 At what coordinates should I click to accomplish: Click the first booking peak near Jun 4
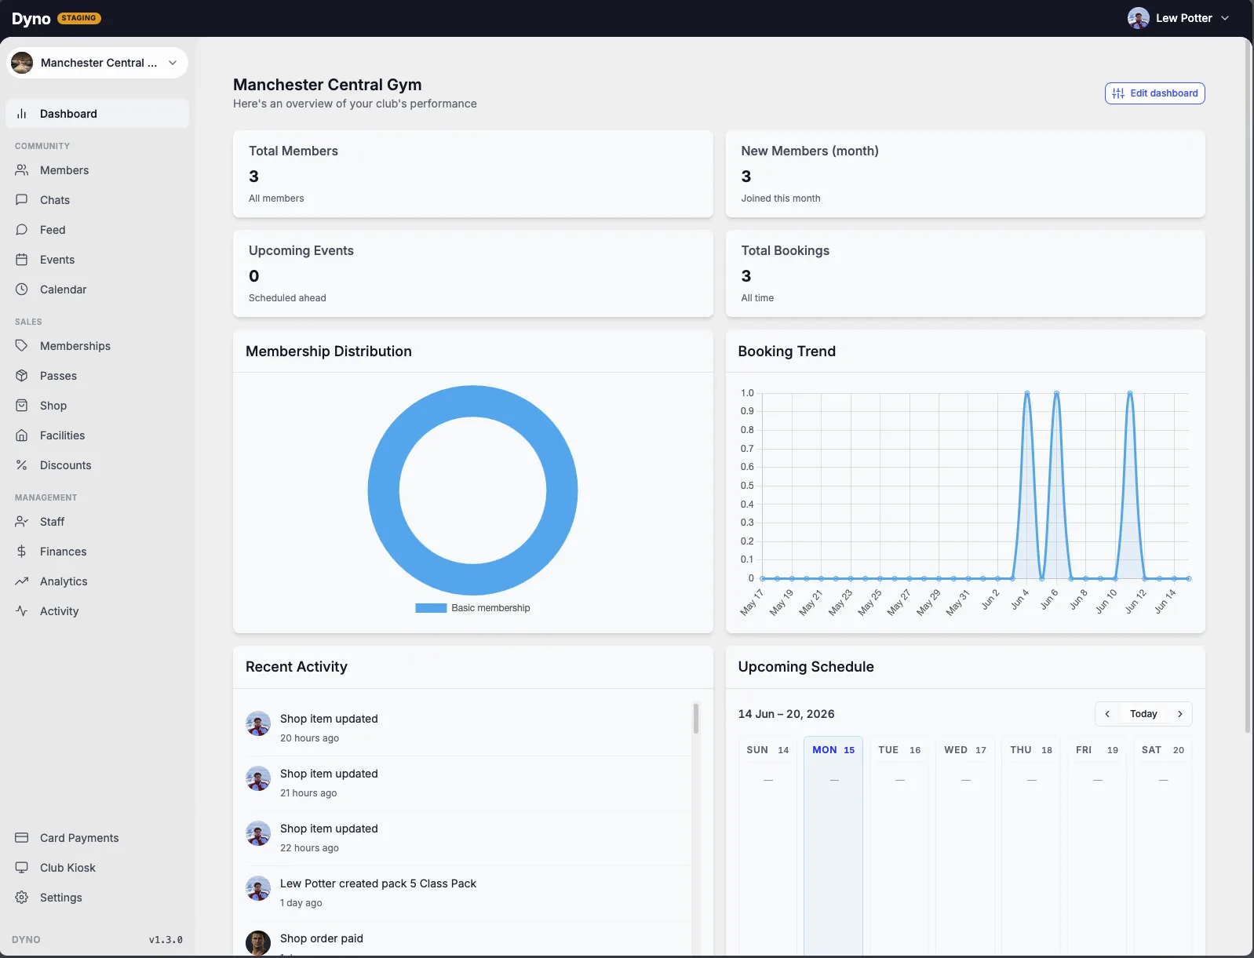(x=1027, y=393)
